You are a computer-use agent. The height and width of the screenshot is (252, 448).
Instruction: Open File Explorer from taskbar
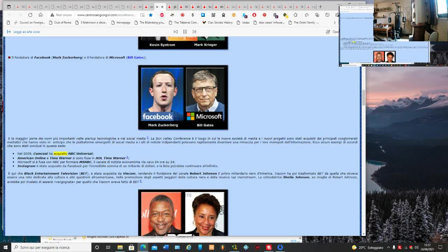click(120, 247)
